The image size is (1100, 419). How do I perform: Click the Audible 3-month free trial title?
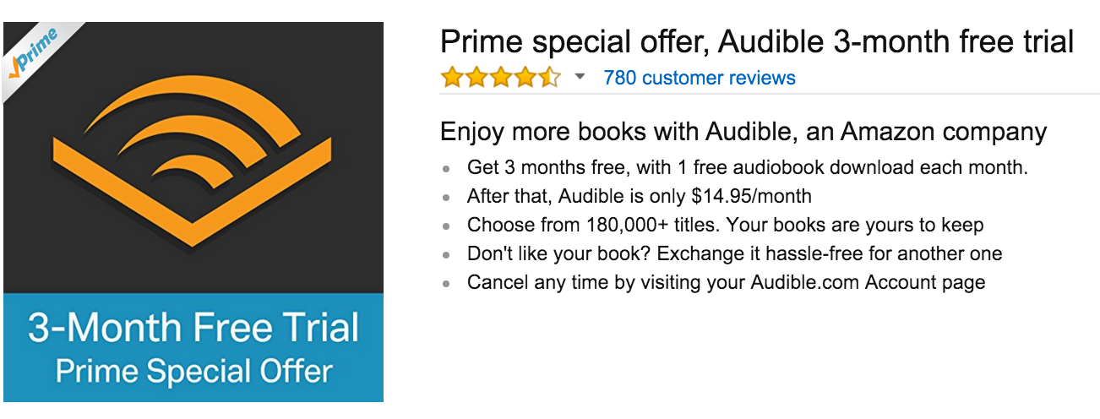tap(757, 42)
